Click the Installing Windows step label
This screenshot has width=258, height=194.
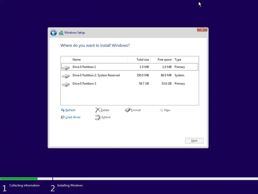70,185
